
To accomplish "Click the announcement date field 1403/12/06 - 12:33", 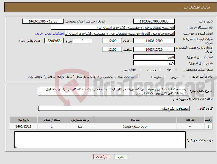I will coord(43,21).
